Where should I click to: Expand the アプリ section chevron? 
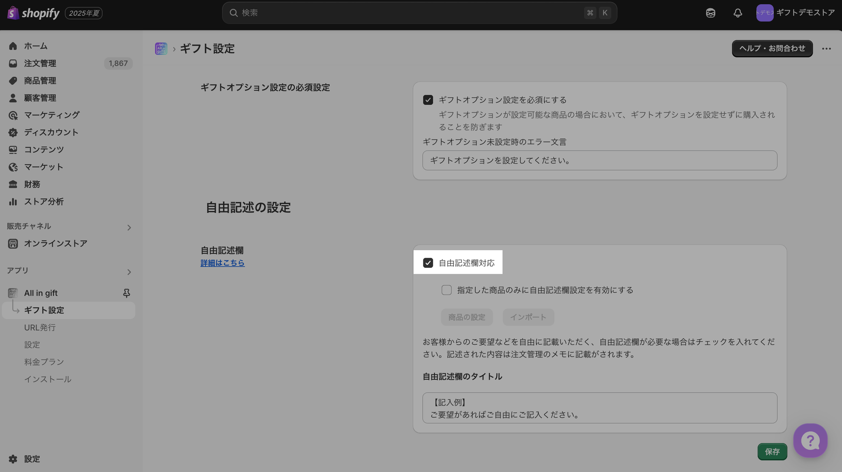tap(129, 272)
